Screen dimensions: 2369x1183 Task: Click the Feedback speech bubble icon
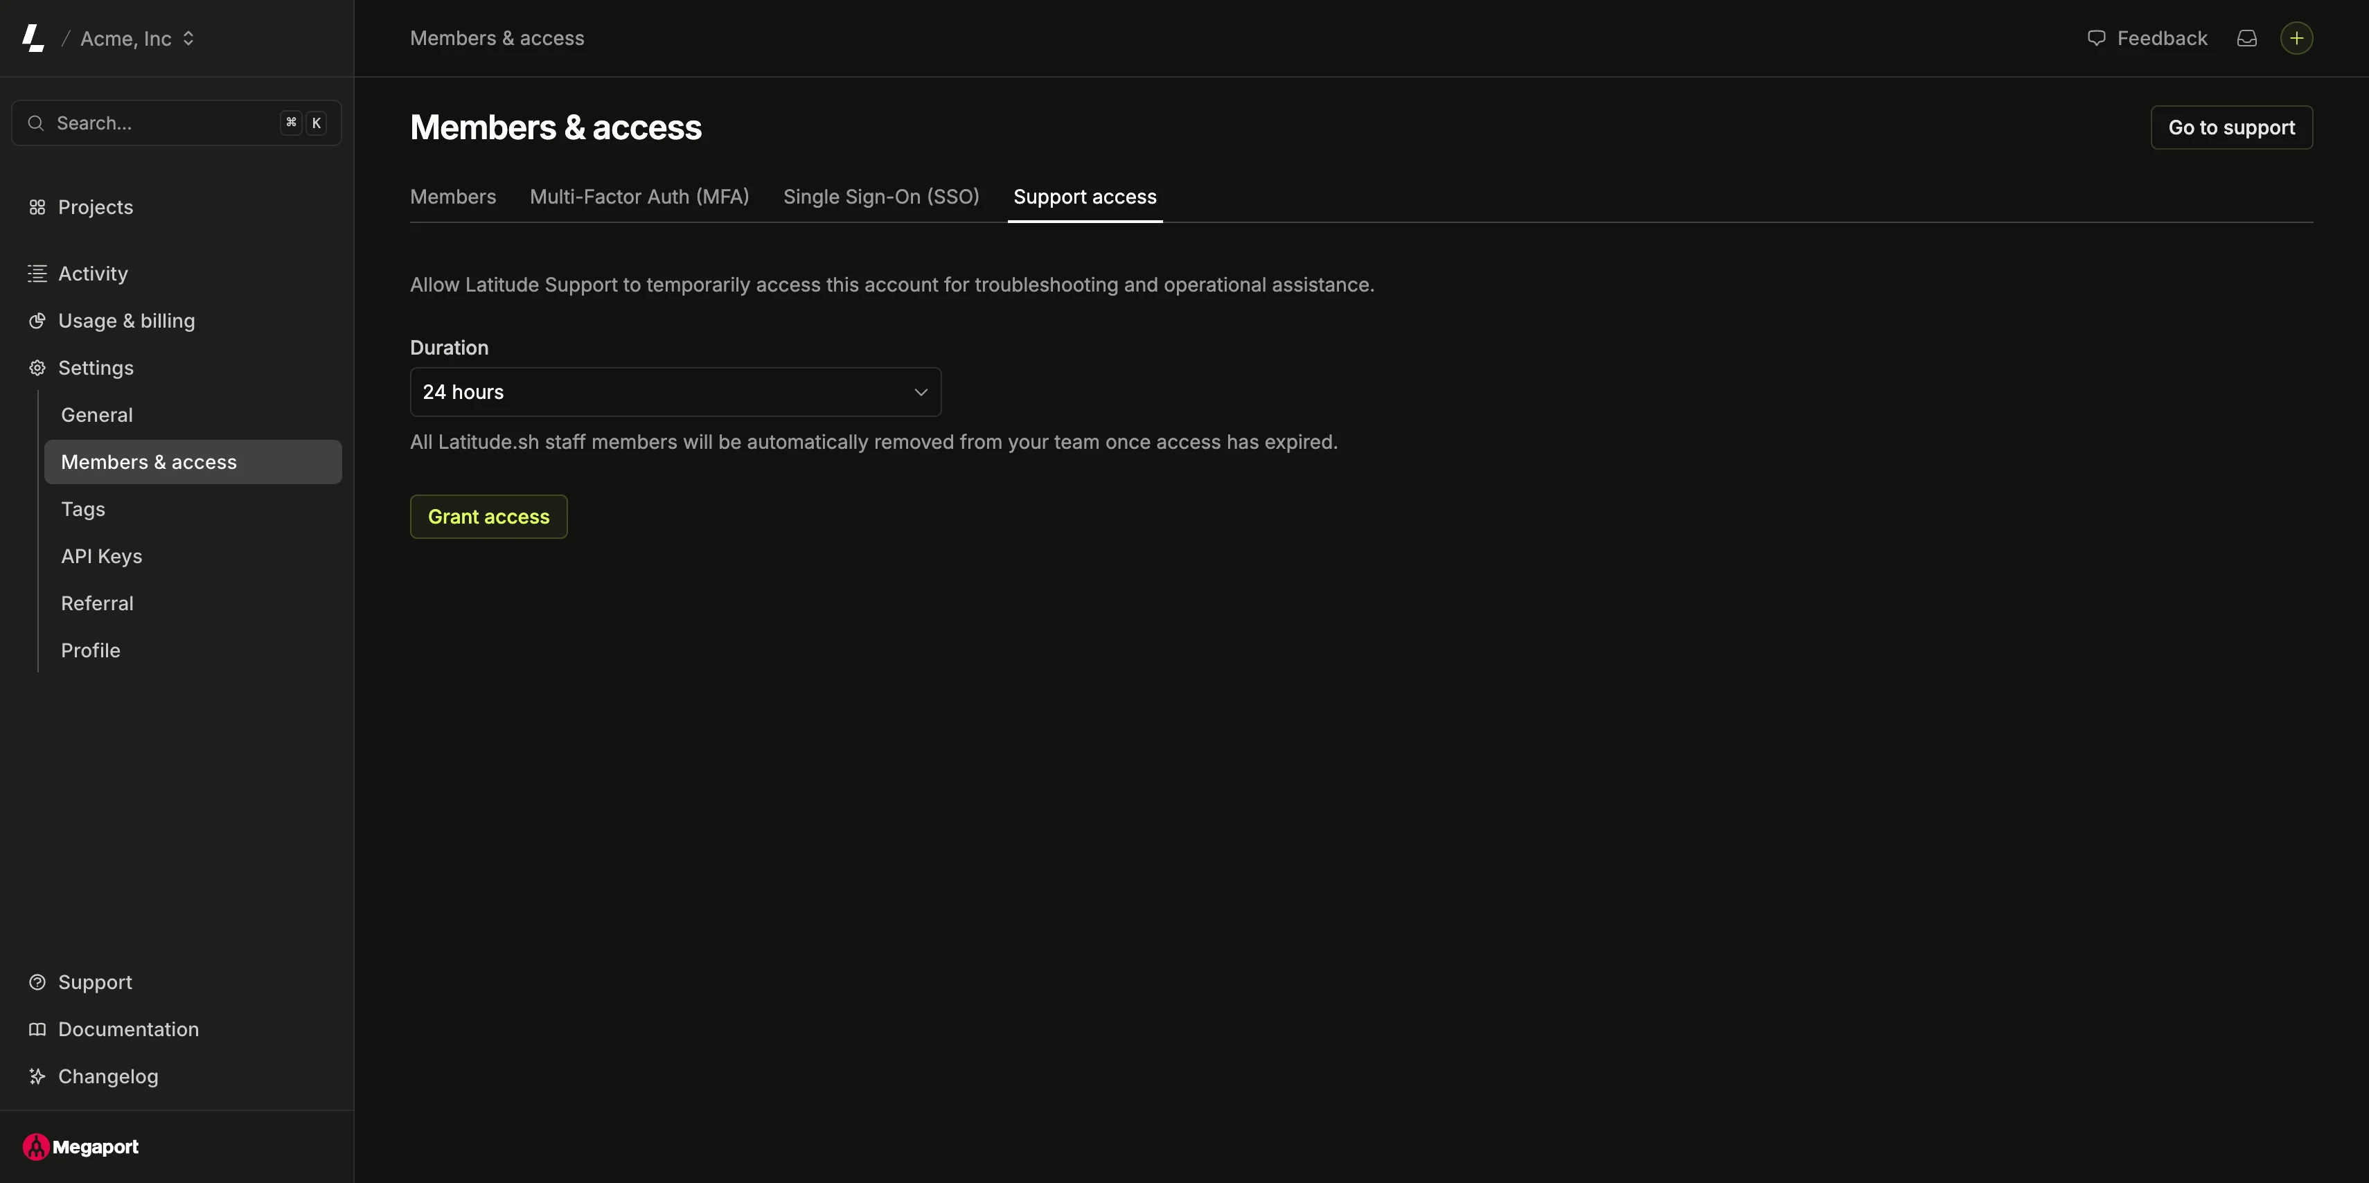click(x=2096, y=37)
